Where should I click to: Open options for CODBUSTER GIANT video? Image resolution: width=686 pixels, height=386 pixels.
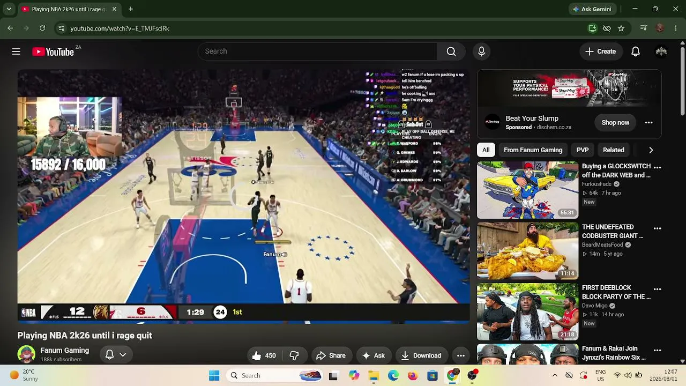click(x=658, y=228)
